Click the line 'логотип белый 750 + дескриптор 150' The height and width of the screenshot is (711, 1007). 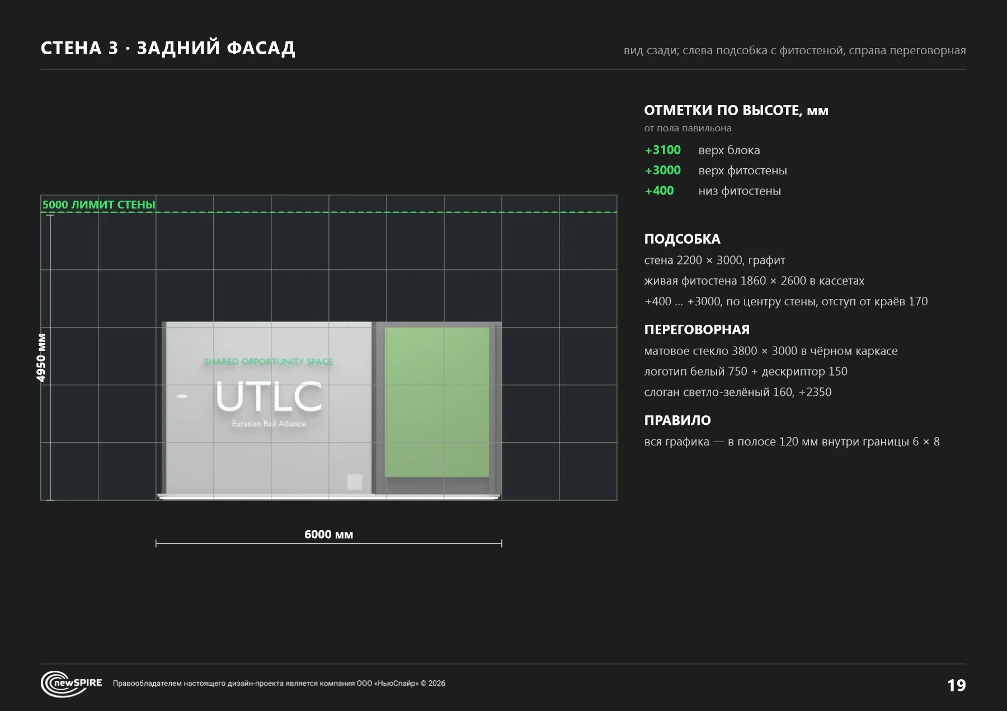click(746, 372)
